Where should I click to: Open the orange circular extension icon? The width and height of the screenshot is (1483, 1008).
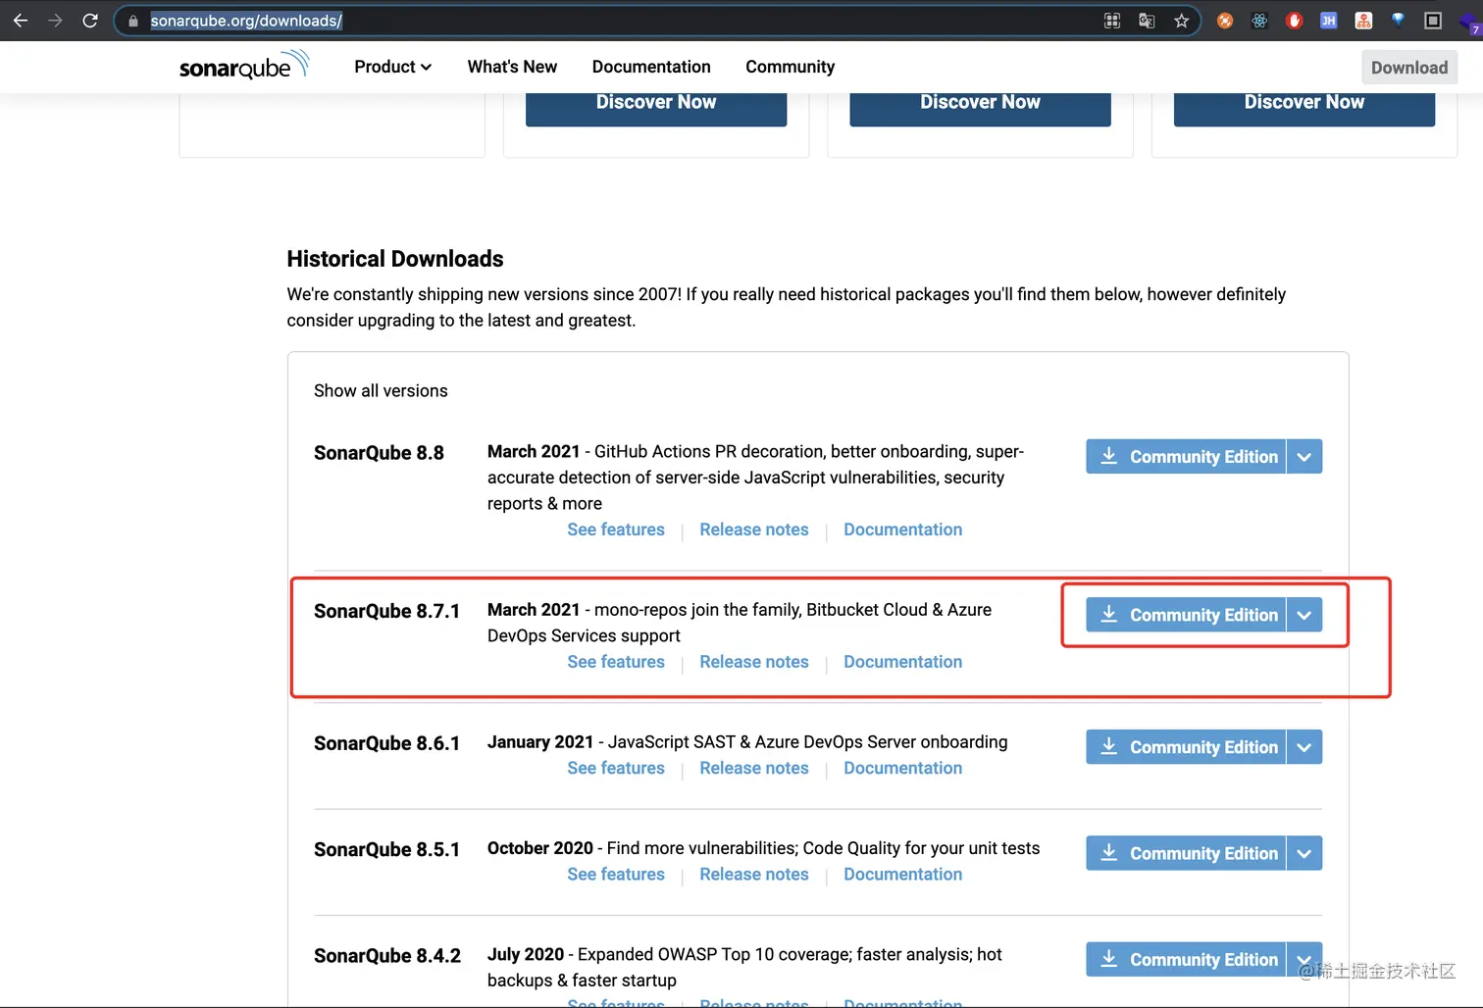coord(1225,21)
